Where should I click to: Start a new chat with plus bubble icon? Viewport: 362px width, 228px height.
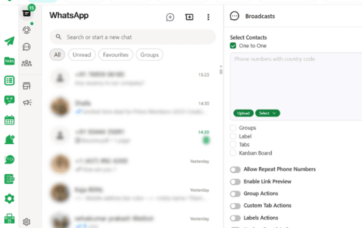[x=170, y=17]
